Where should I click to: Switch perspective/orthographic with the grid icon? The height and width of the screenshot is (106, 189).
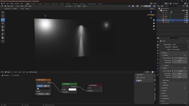pyautogui.click(x=154, y=29)
